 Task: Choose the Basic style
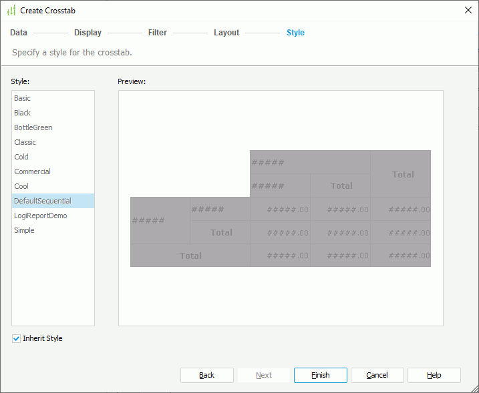point(23,98)
